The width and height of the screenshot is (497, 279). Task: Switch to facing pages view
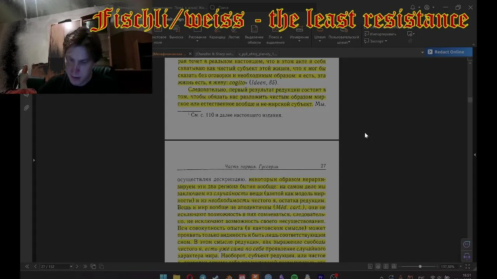pyautogui.click(x=386, y=266)
